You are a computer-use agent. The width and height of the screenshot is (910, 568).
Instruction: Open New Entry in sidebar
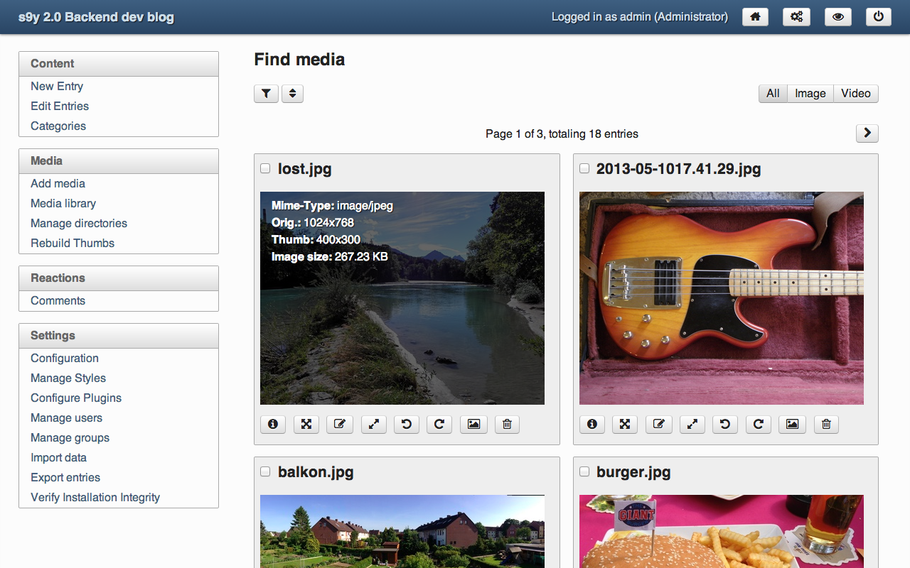57,86
